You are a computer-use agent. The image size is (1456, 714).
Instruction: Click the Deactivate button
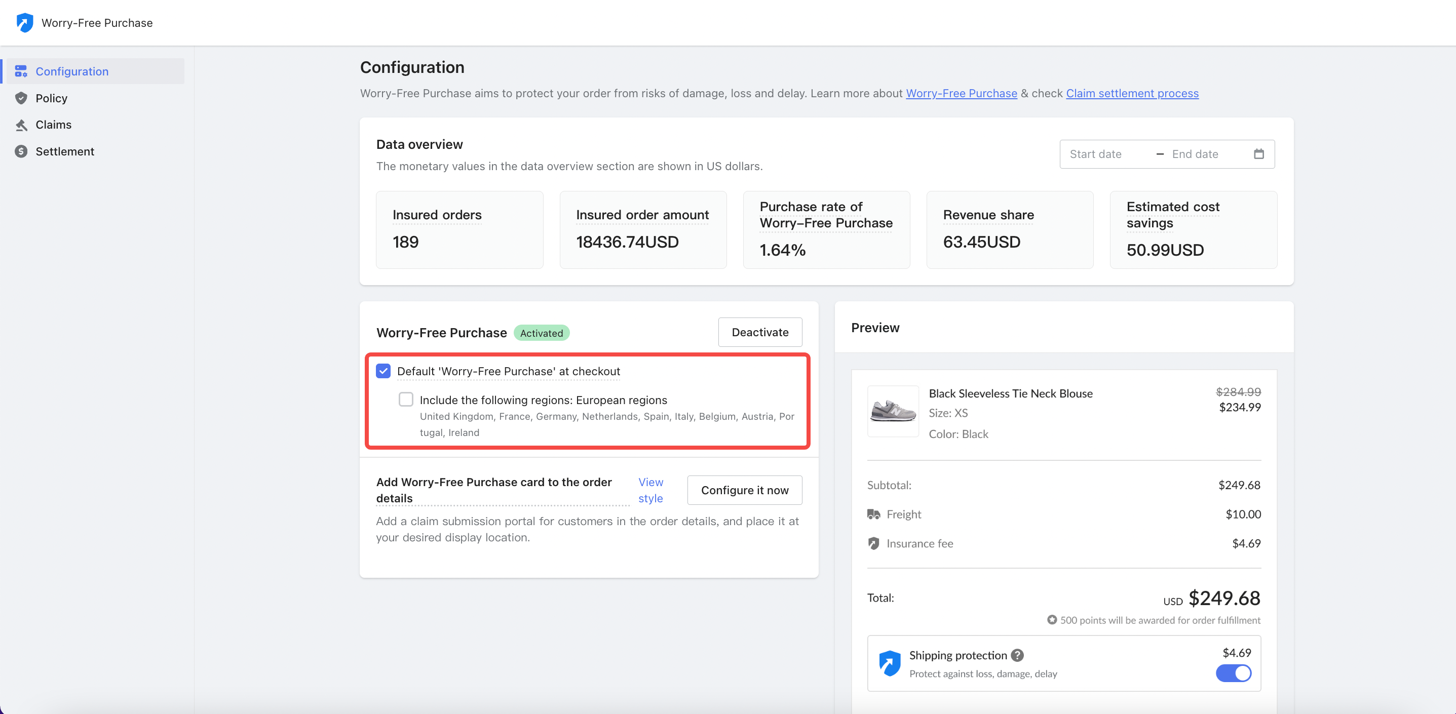pyautogui.click(x=759, y=332)
